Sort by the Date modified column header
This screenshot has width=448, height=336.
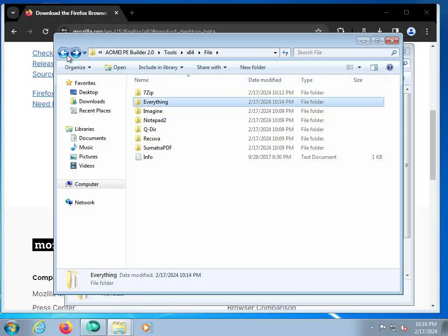coord(272,80)
